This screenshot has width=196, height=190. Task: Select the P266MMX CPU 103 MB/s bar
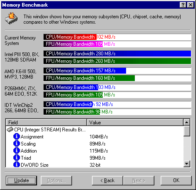117,87
